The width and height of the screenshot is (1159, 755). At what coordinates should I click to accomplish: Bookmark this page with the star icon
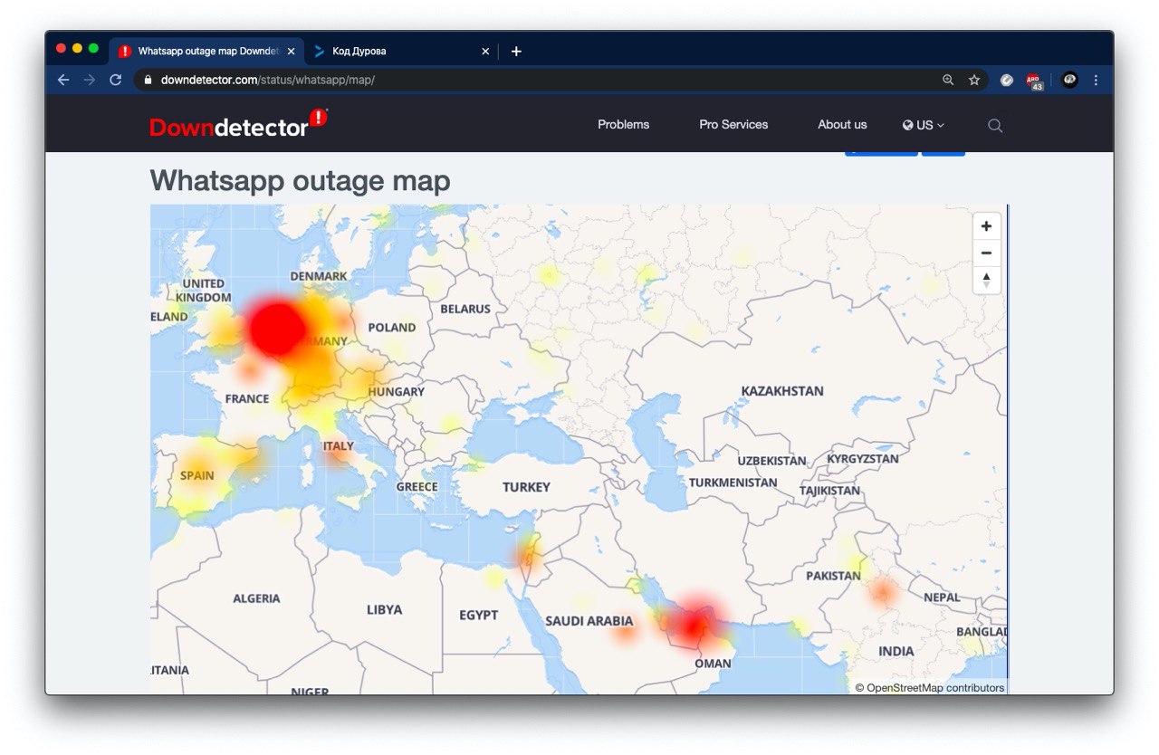[x=974, y=80]
